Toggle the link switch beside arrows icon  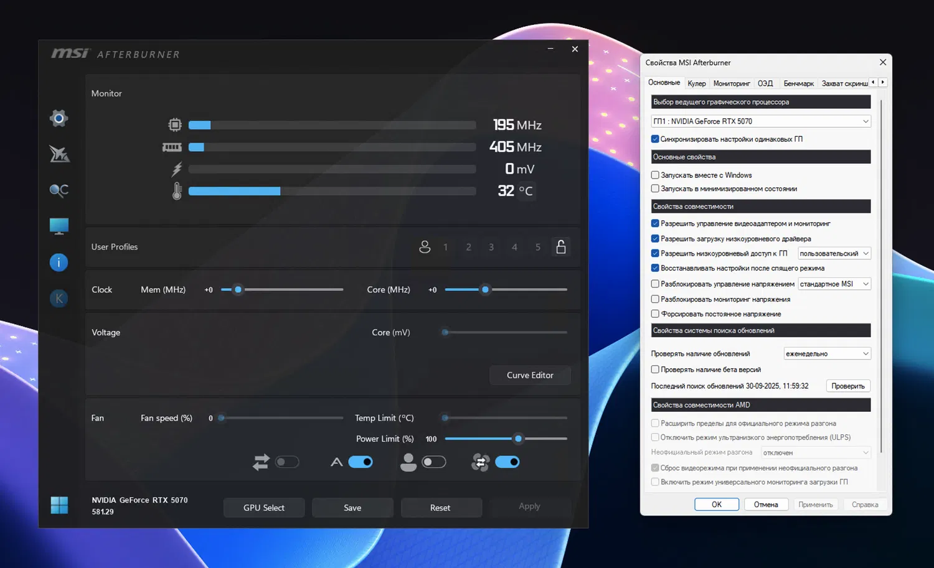coord(287,462)
